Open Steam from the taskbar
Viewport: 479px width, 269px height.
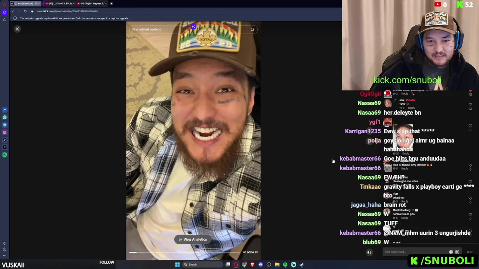(x=302, y=265)
